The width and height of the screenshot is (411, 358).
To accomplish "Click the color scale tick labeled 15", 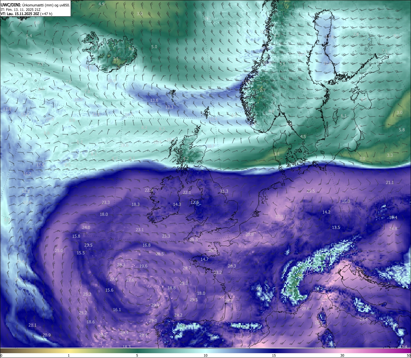I will click(x=274, y=355).
